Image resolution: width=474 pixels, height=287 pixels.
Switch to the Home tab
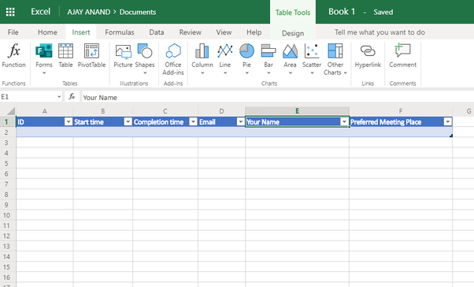pyautogui.click(x=47, y=32)
